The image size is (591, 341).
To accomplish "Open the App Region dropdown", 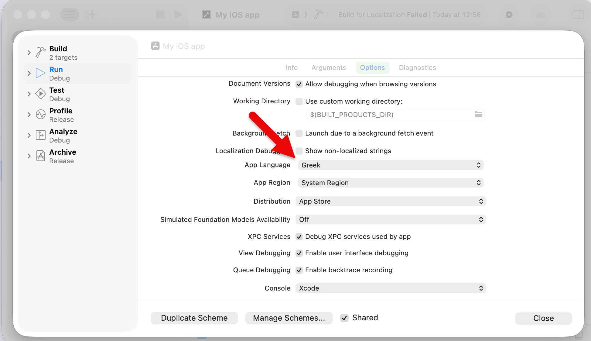I will pos(391,183).
